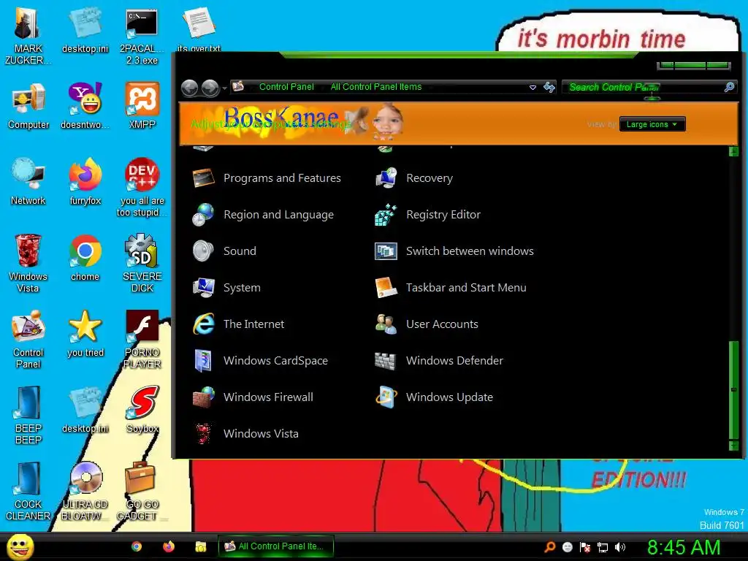This screenshot has height=561, width=748.
Task: Launch Chrome from the taskbar
Action: point(137,546)
